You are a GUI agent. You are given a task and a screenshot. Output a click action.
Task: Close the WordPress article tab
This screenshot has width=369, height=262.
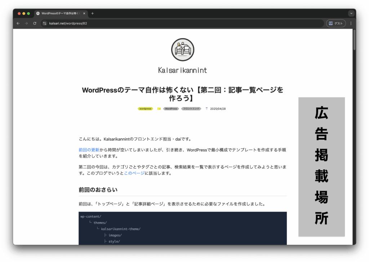84,13
